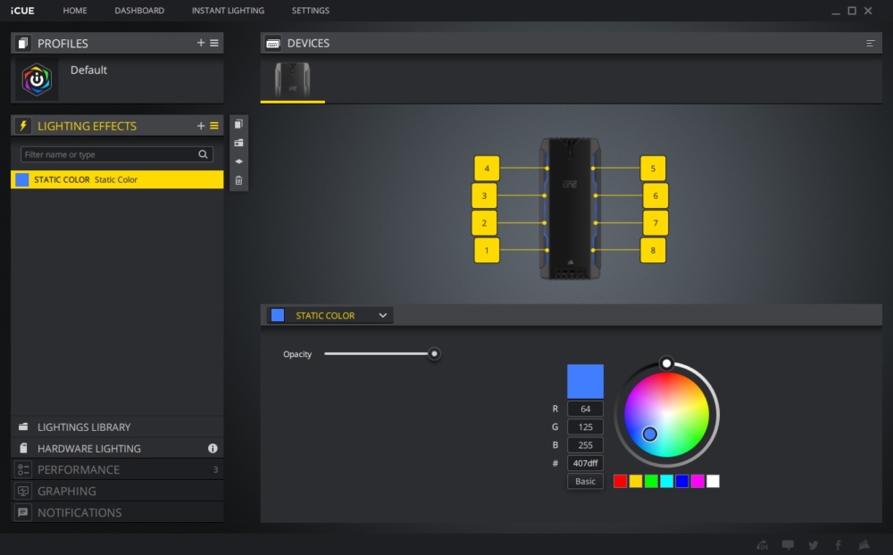The image size is (893, 555).
Task: Open the SETTINGS menu
Action: point(311,10)
